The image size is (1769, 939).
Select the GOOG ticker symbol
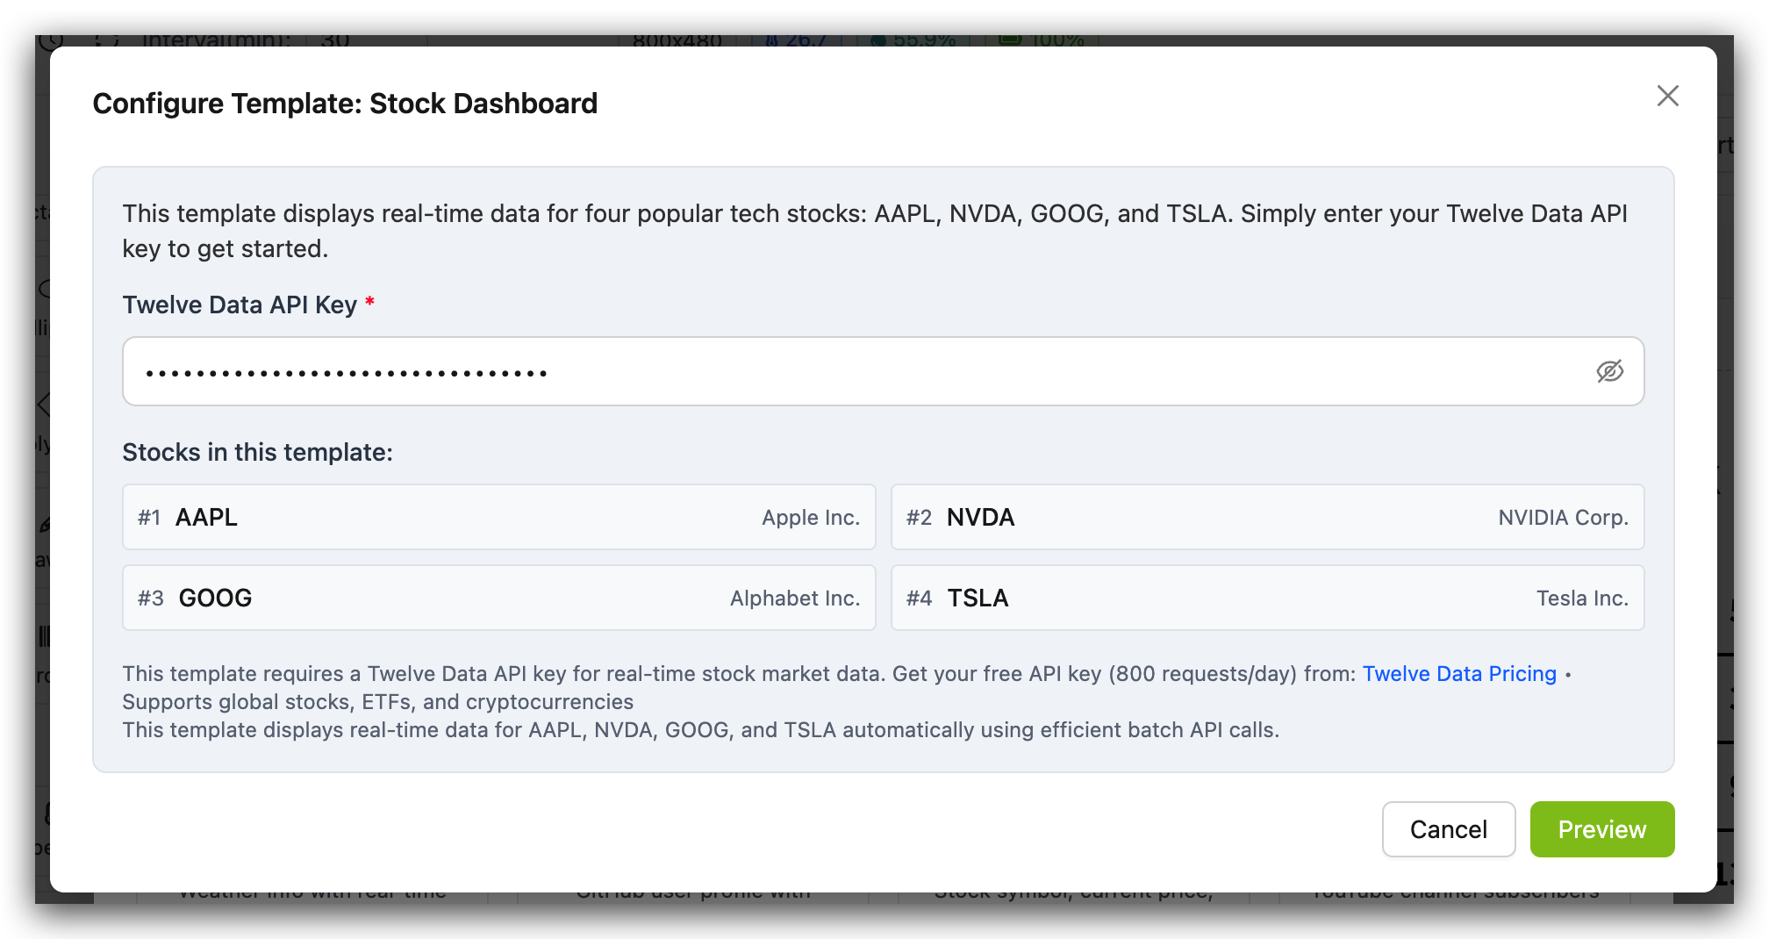pyautogui.click(x=215, y=599)
